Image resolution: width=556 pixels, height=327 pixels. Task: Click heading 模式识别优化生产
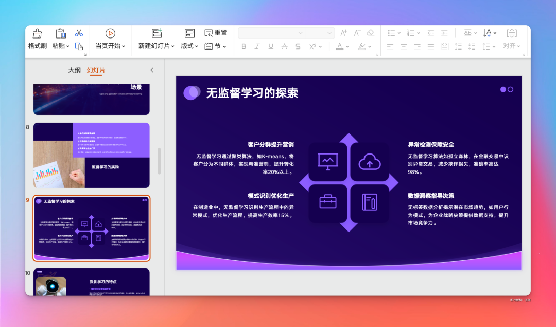coord(271,196)
